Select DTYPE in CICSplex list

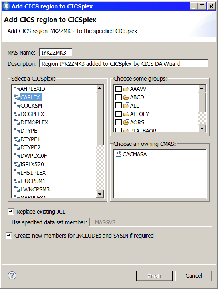[29, 131]
